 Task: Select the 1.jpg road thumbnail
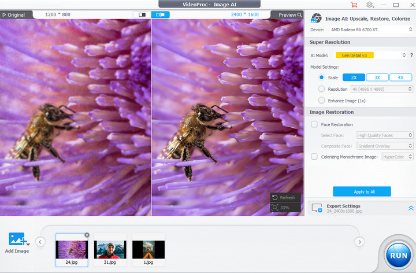tap(148, 250)
